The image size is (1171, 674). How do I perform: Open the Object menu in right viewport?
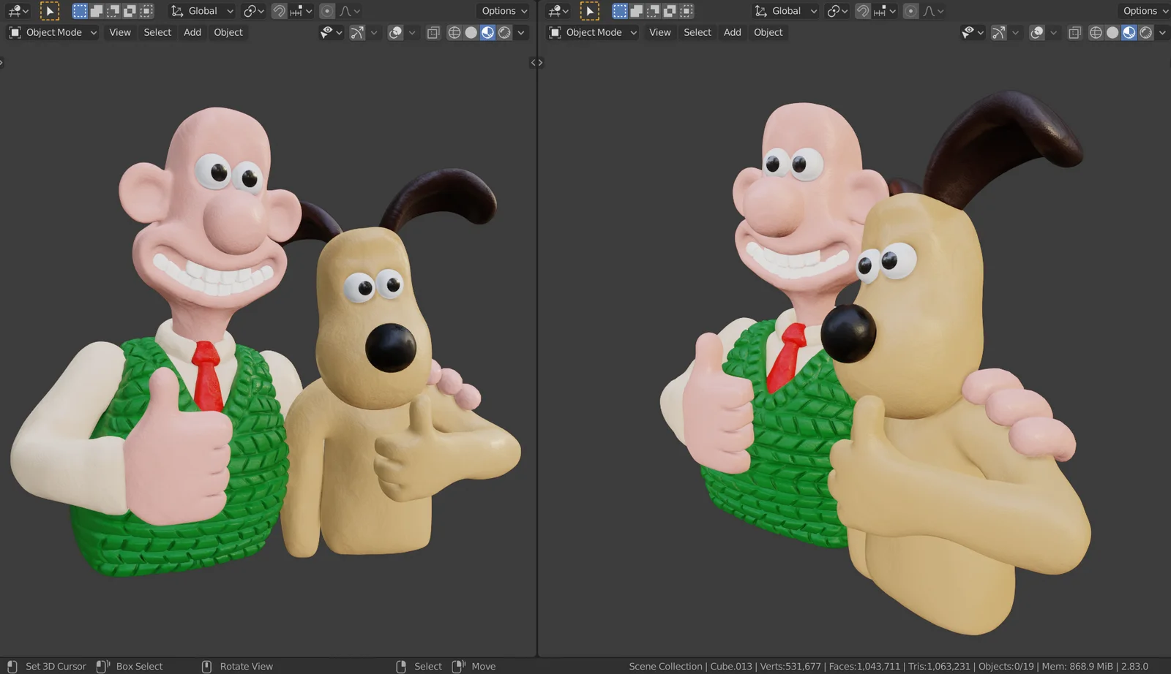pyautogui.click(x=768, y=32)
